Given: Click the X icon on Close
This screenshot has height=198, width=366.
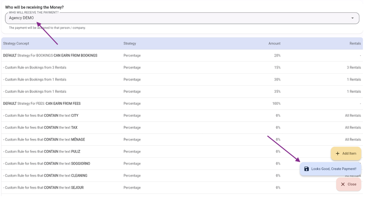Looking at the screenshot, I should click(x=343, y=184).
